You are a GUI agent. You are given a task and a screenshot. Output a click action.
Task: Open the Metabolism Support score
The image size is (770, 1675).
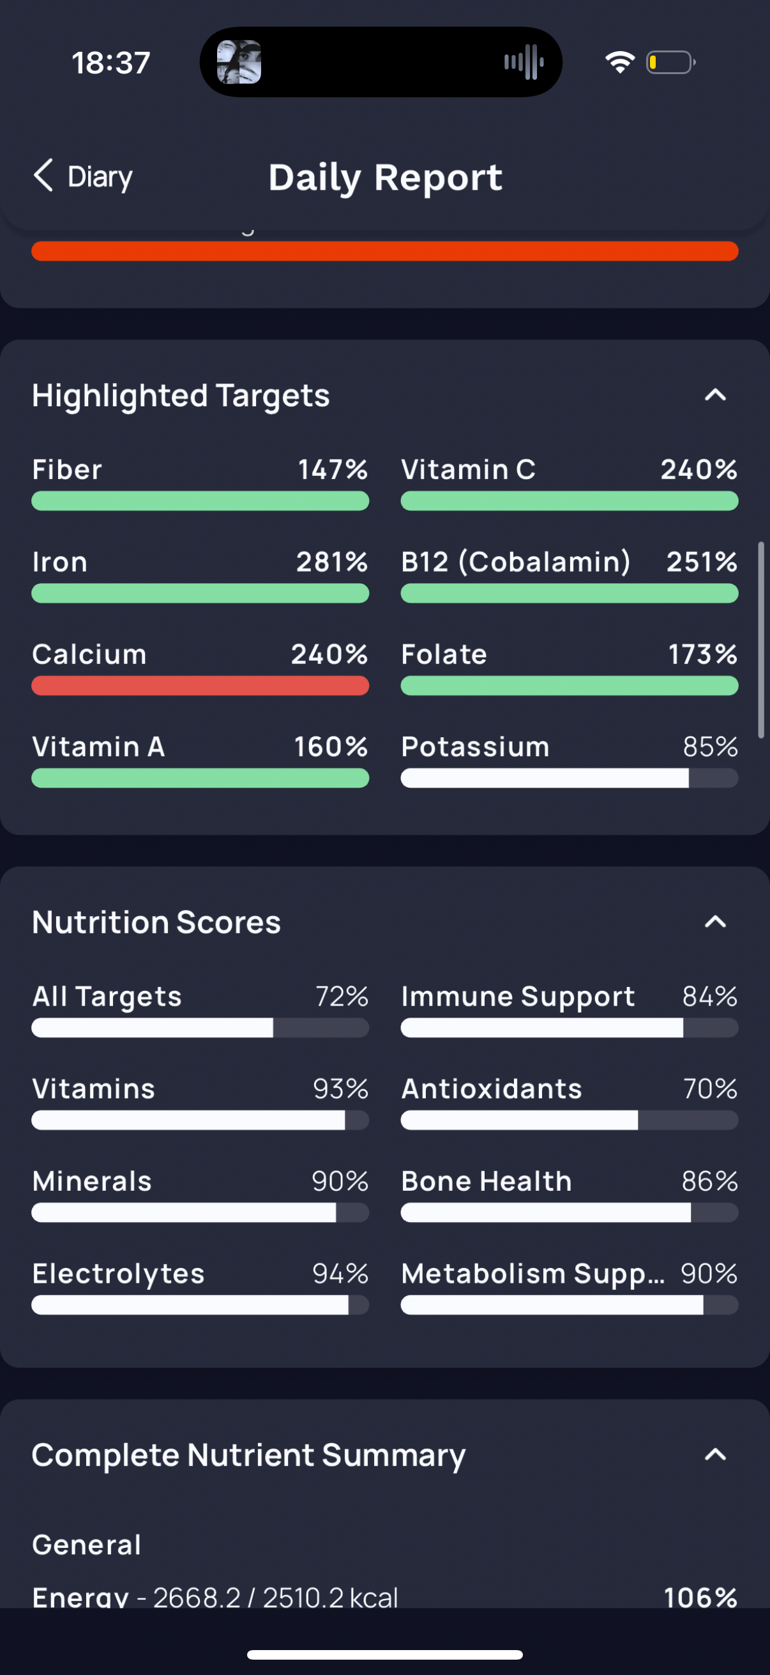pos(570,1287)
